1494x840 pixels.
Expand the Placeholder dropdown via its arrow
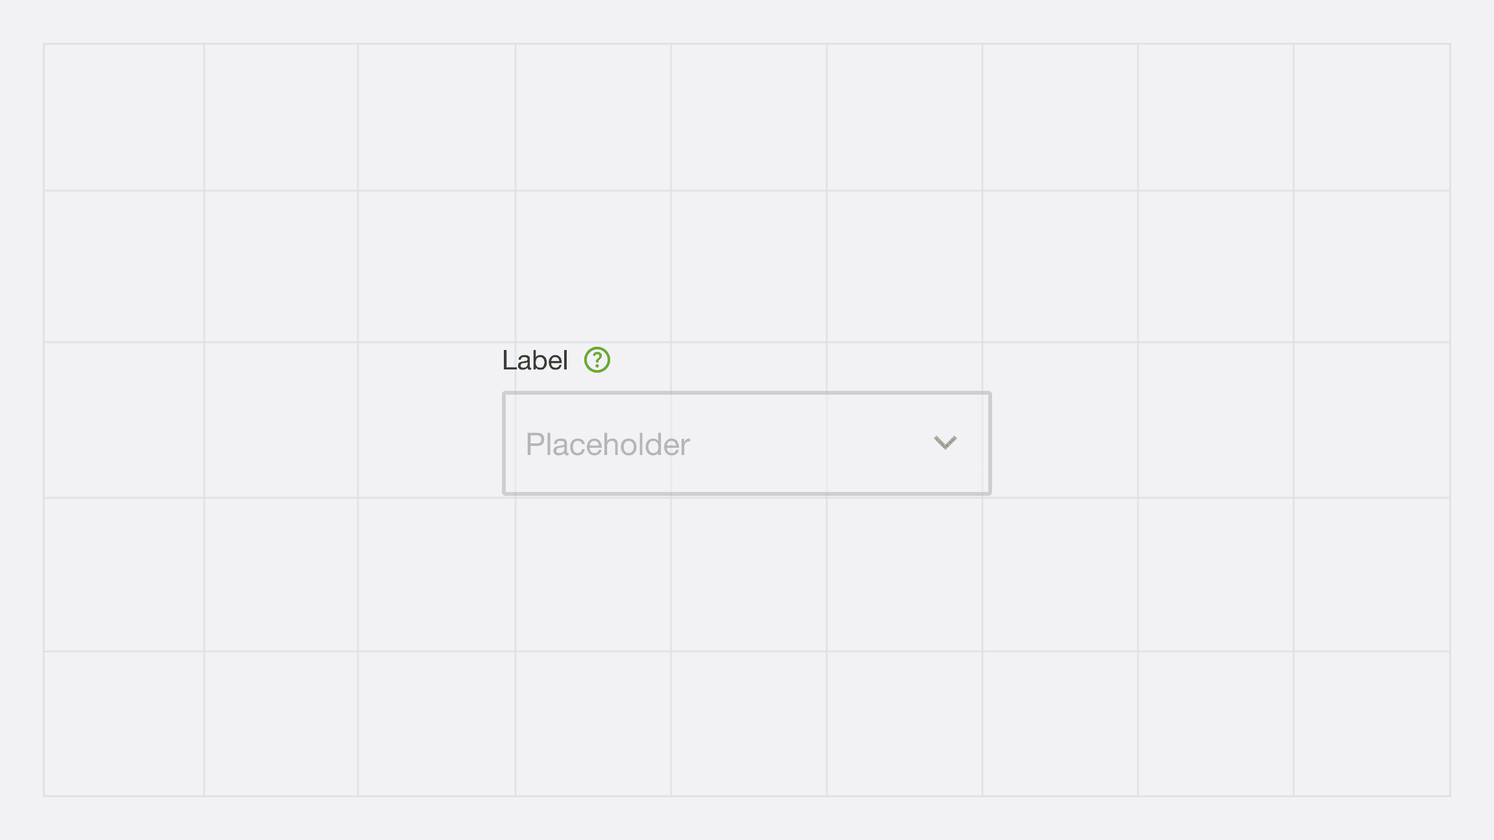945,443
